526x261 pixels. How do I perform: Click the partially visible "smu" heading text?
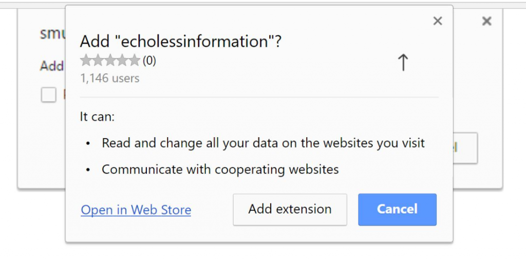52,33
